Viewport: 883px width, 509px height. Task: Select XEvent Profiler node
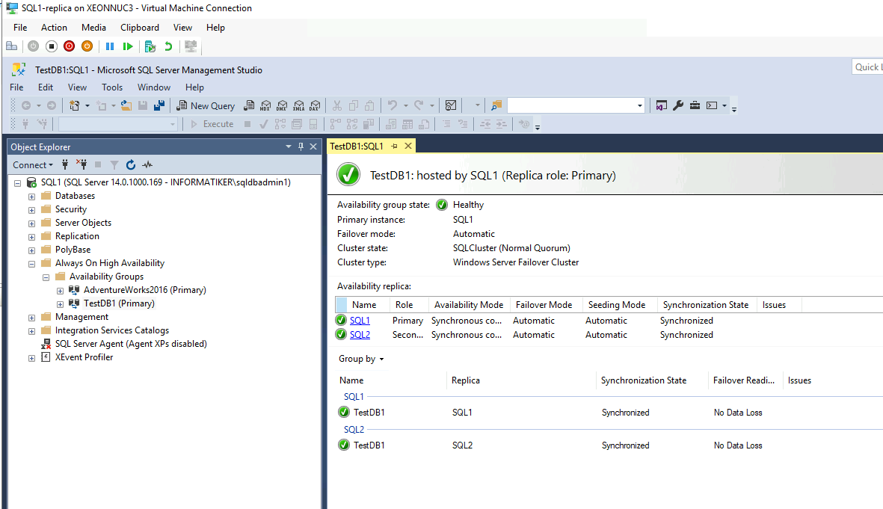pyautogui.click(x=84, y=357)
